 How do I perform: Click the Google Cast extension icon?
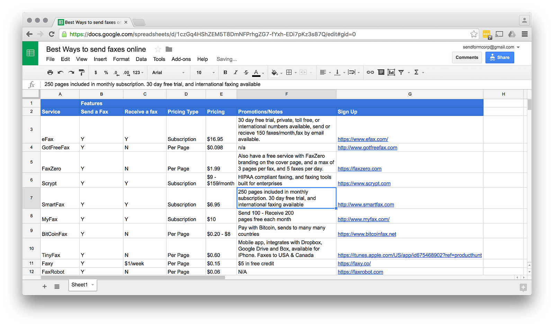(499, 34)
